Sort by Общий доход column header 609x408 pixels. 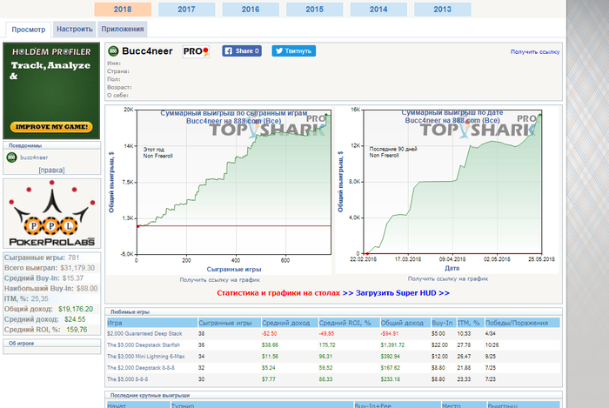[x=405, y=323]
